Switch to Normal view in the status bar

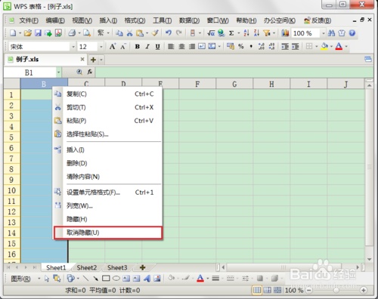257,290
